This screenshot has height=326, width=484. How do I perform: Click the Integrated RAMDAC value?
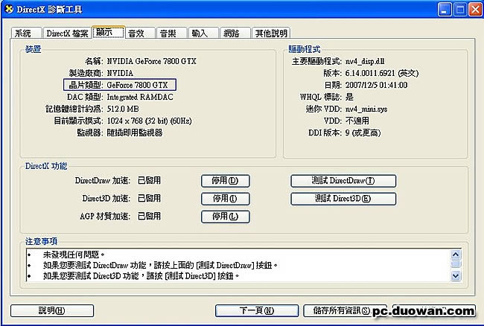pyautogui.click(x=140, y=98)
